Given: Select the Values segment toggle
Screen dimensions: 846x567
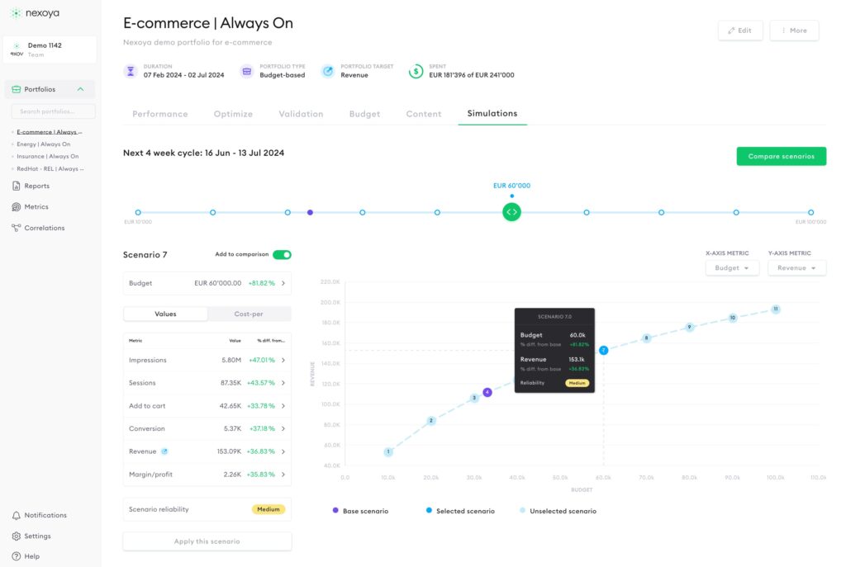Looking at the screenshot, I should tap(165, 314).
